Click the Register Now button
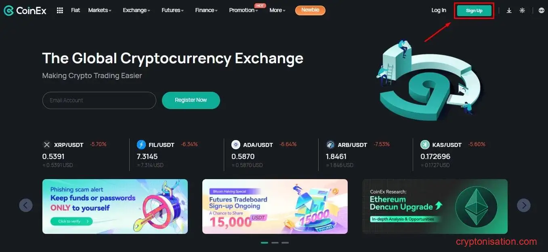Viewport: 548px width, 252px height. click(191, 100)
